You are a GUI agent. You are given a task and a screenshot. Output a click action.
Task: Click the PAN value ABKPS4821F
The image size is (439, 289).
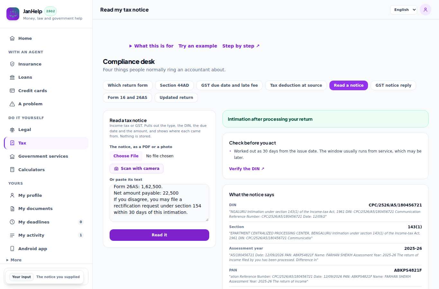[x=408, y=270]
